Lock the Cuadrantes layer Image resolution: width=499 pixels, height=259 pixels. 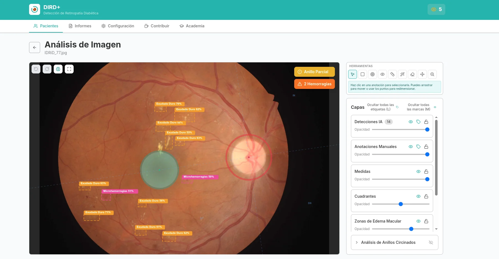click(x=426, y=196)
